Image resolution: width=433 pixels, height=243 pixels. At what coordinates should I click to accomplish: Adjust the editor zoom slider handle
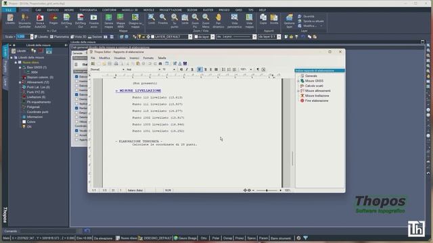(267, 190)
